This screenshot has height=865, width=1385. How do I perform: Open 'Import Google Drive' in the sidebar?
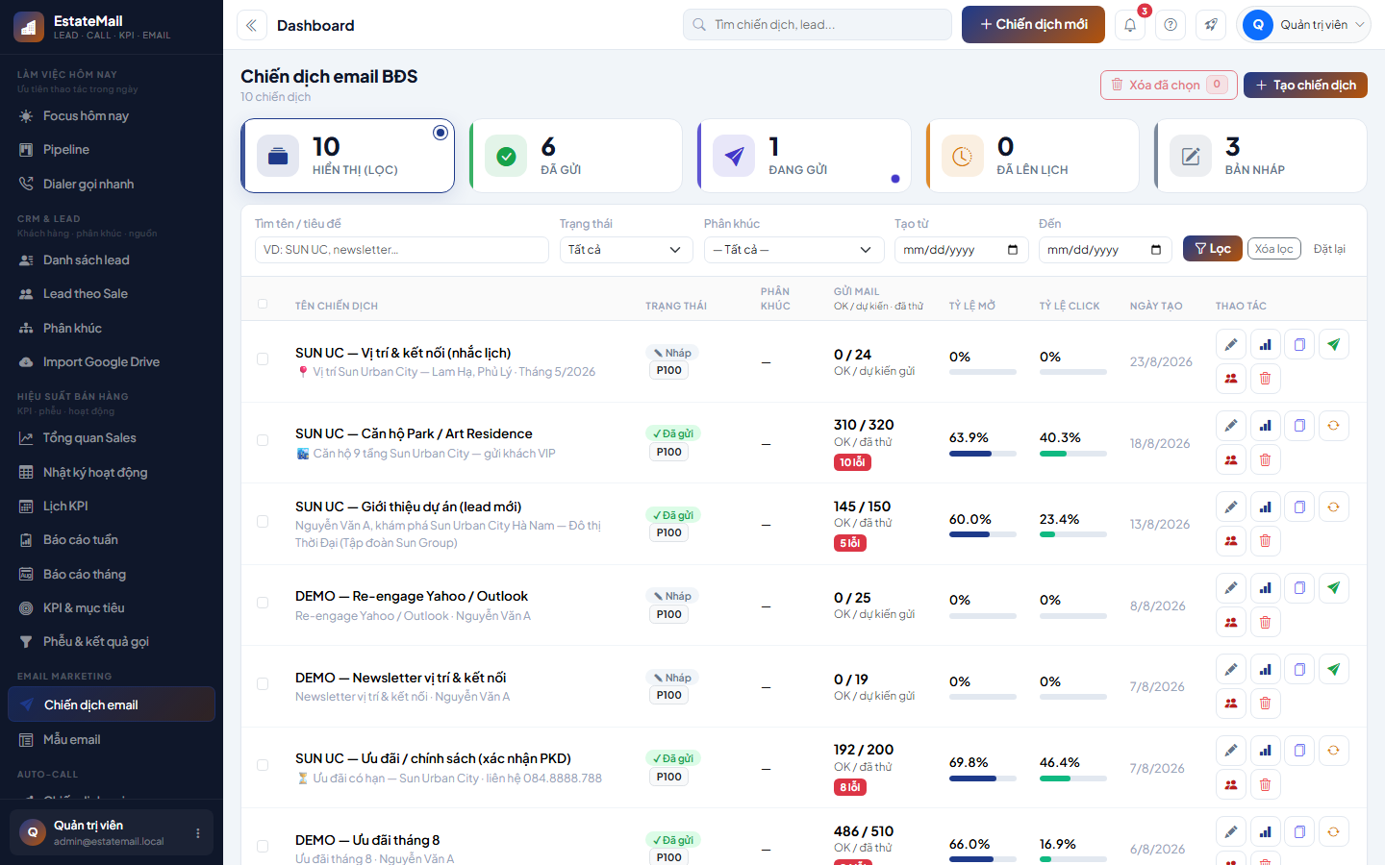point(112,362)
